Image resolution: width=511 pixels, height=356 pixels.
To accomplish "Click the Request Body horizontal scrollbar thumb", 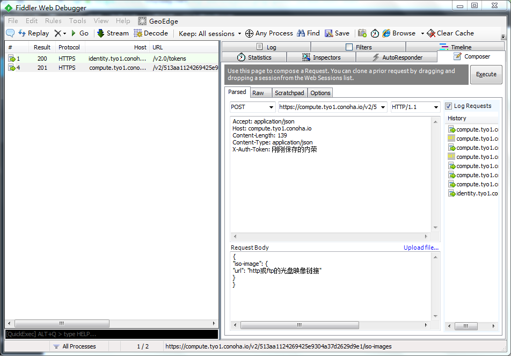I will click(x=300, y=325).
